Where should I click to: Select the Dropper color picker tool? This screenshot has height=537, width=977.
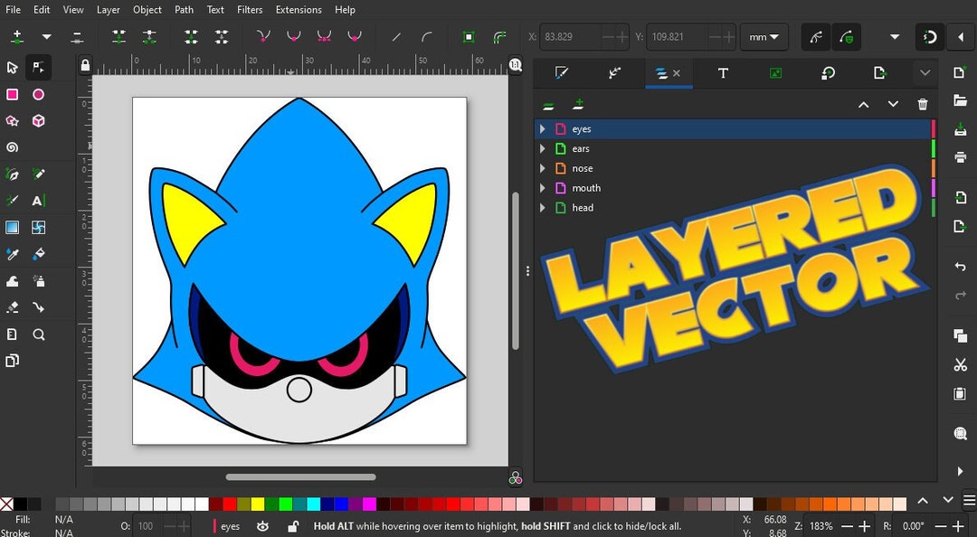[13, 254]
